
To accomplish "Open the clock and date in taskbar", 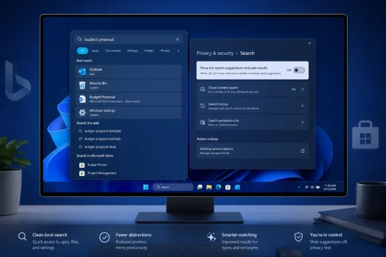I will pos(330,187).
